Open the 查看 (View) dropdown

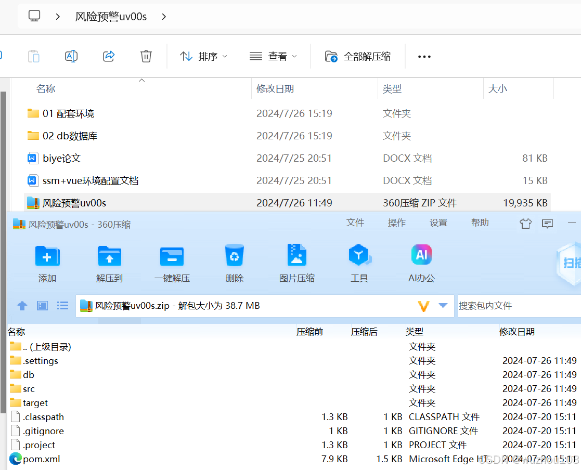coord(273,56)
